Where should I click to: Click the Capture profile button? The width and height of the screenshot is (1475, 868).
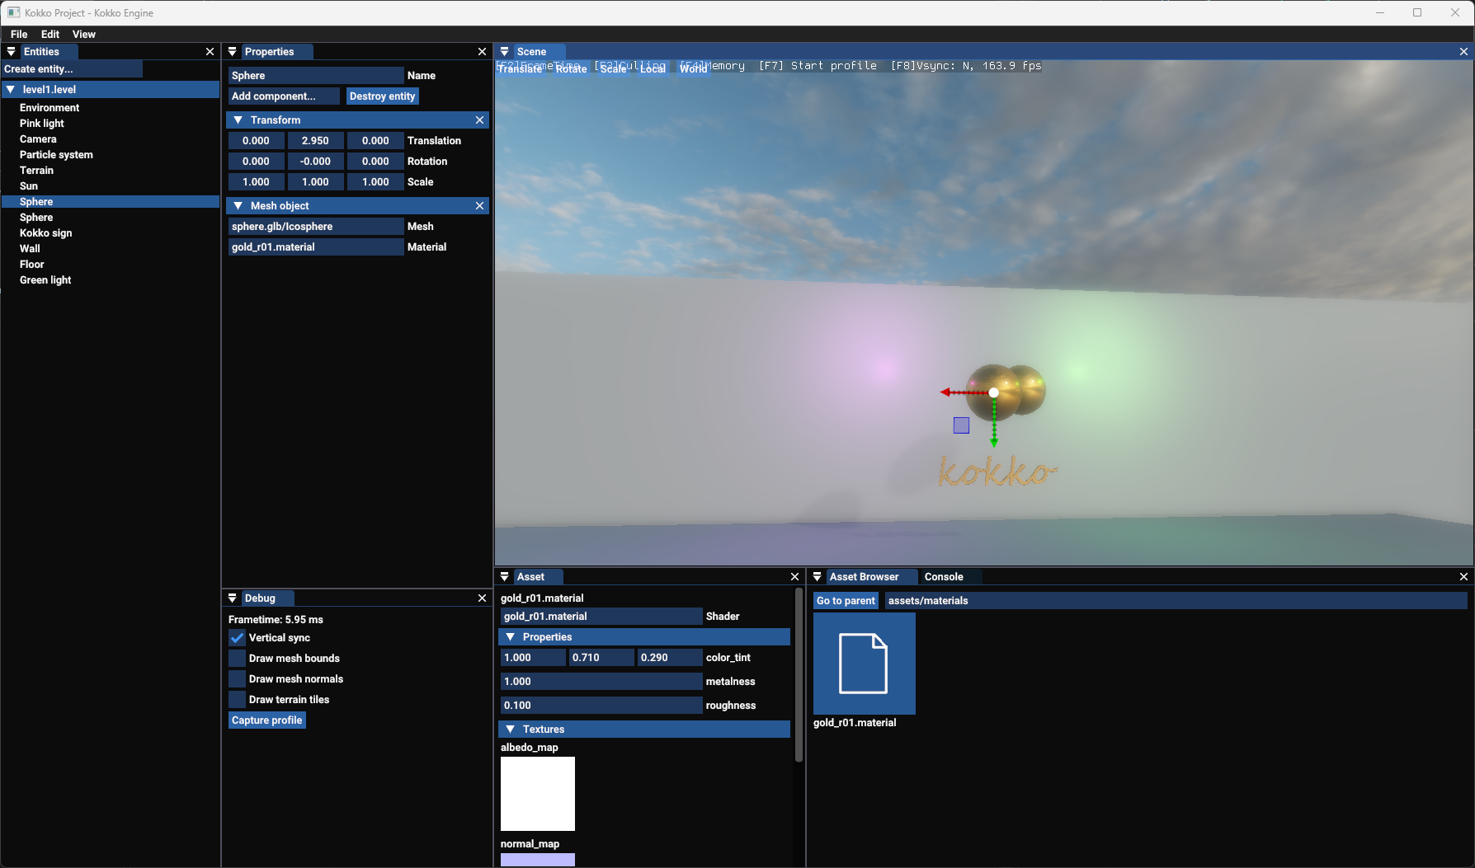tap(266, 720)
